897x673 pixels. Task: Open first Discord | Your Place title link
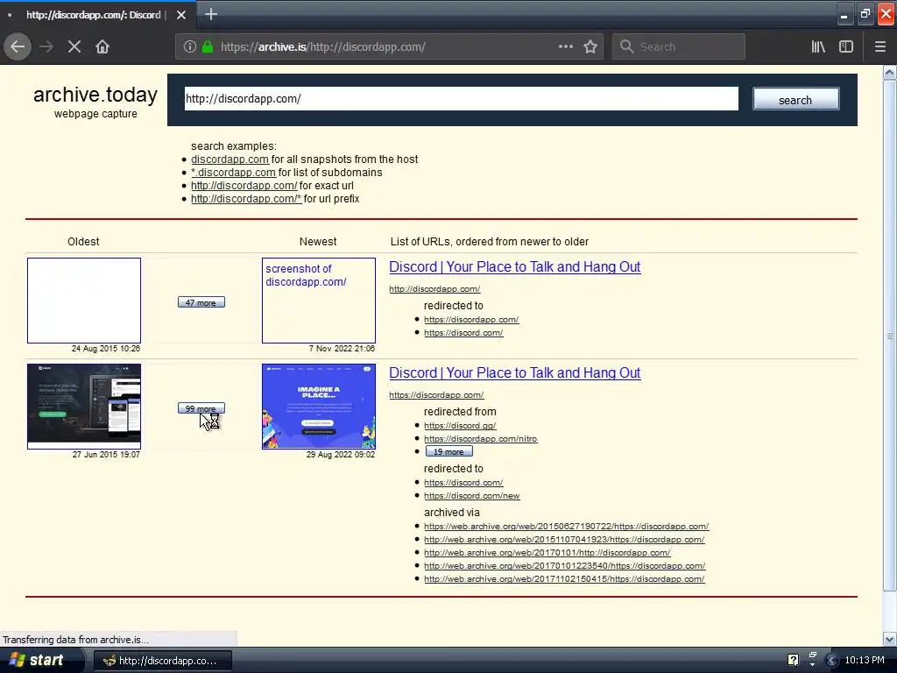[x=515, y=266]
